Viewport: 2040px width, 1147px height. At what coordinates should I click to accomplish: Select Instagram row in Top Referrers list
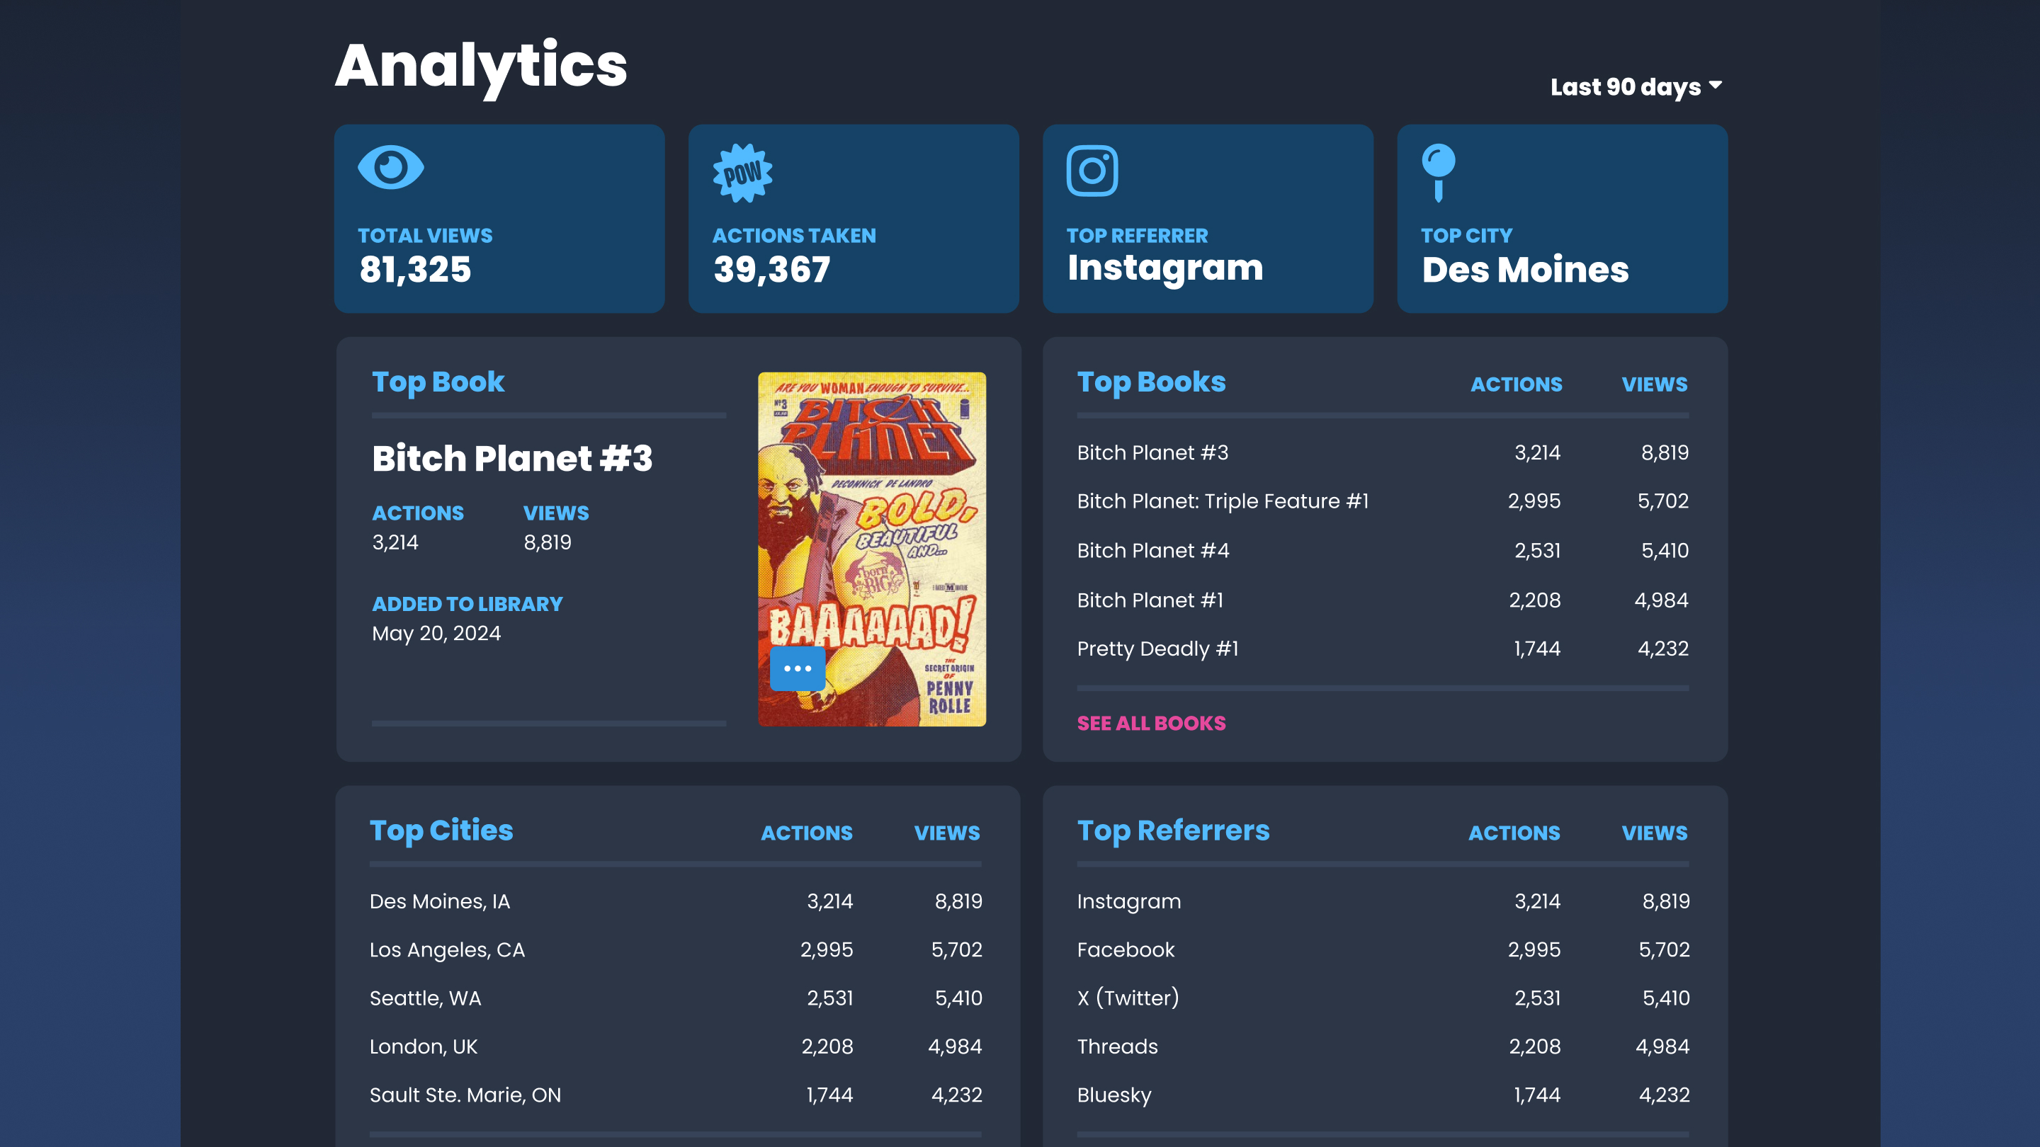coord(1383,901)
